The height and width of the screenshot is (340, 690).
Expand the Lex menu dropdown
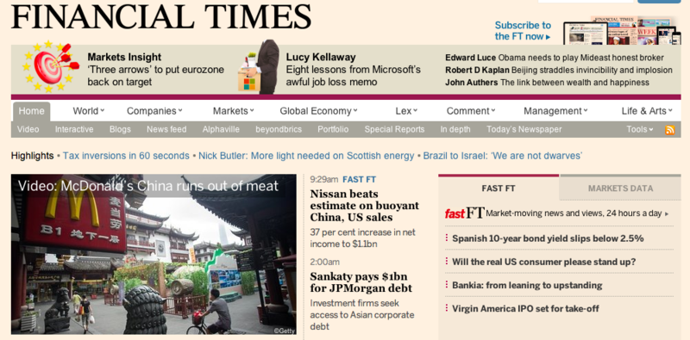(406, 111)
